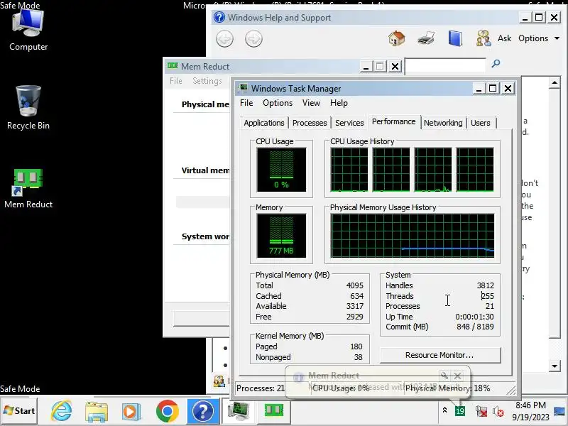Switch to the Processes tab

(310, 123)
